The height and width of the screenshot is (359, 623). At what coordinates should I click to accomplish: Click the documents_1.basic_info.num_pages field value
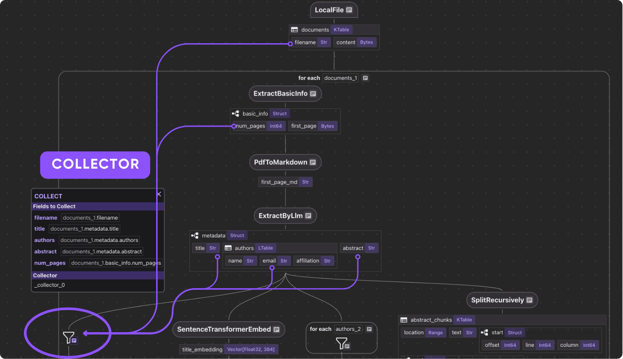[x=116, y=263]
